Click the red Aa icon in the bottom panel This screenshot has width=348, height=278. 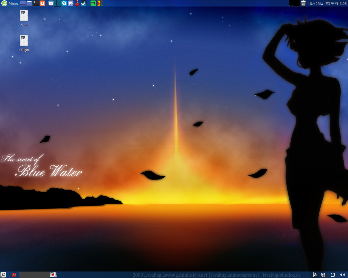coord(14,274)
